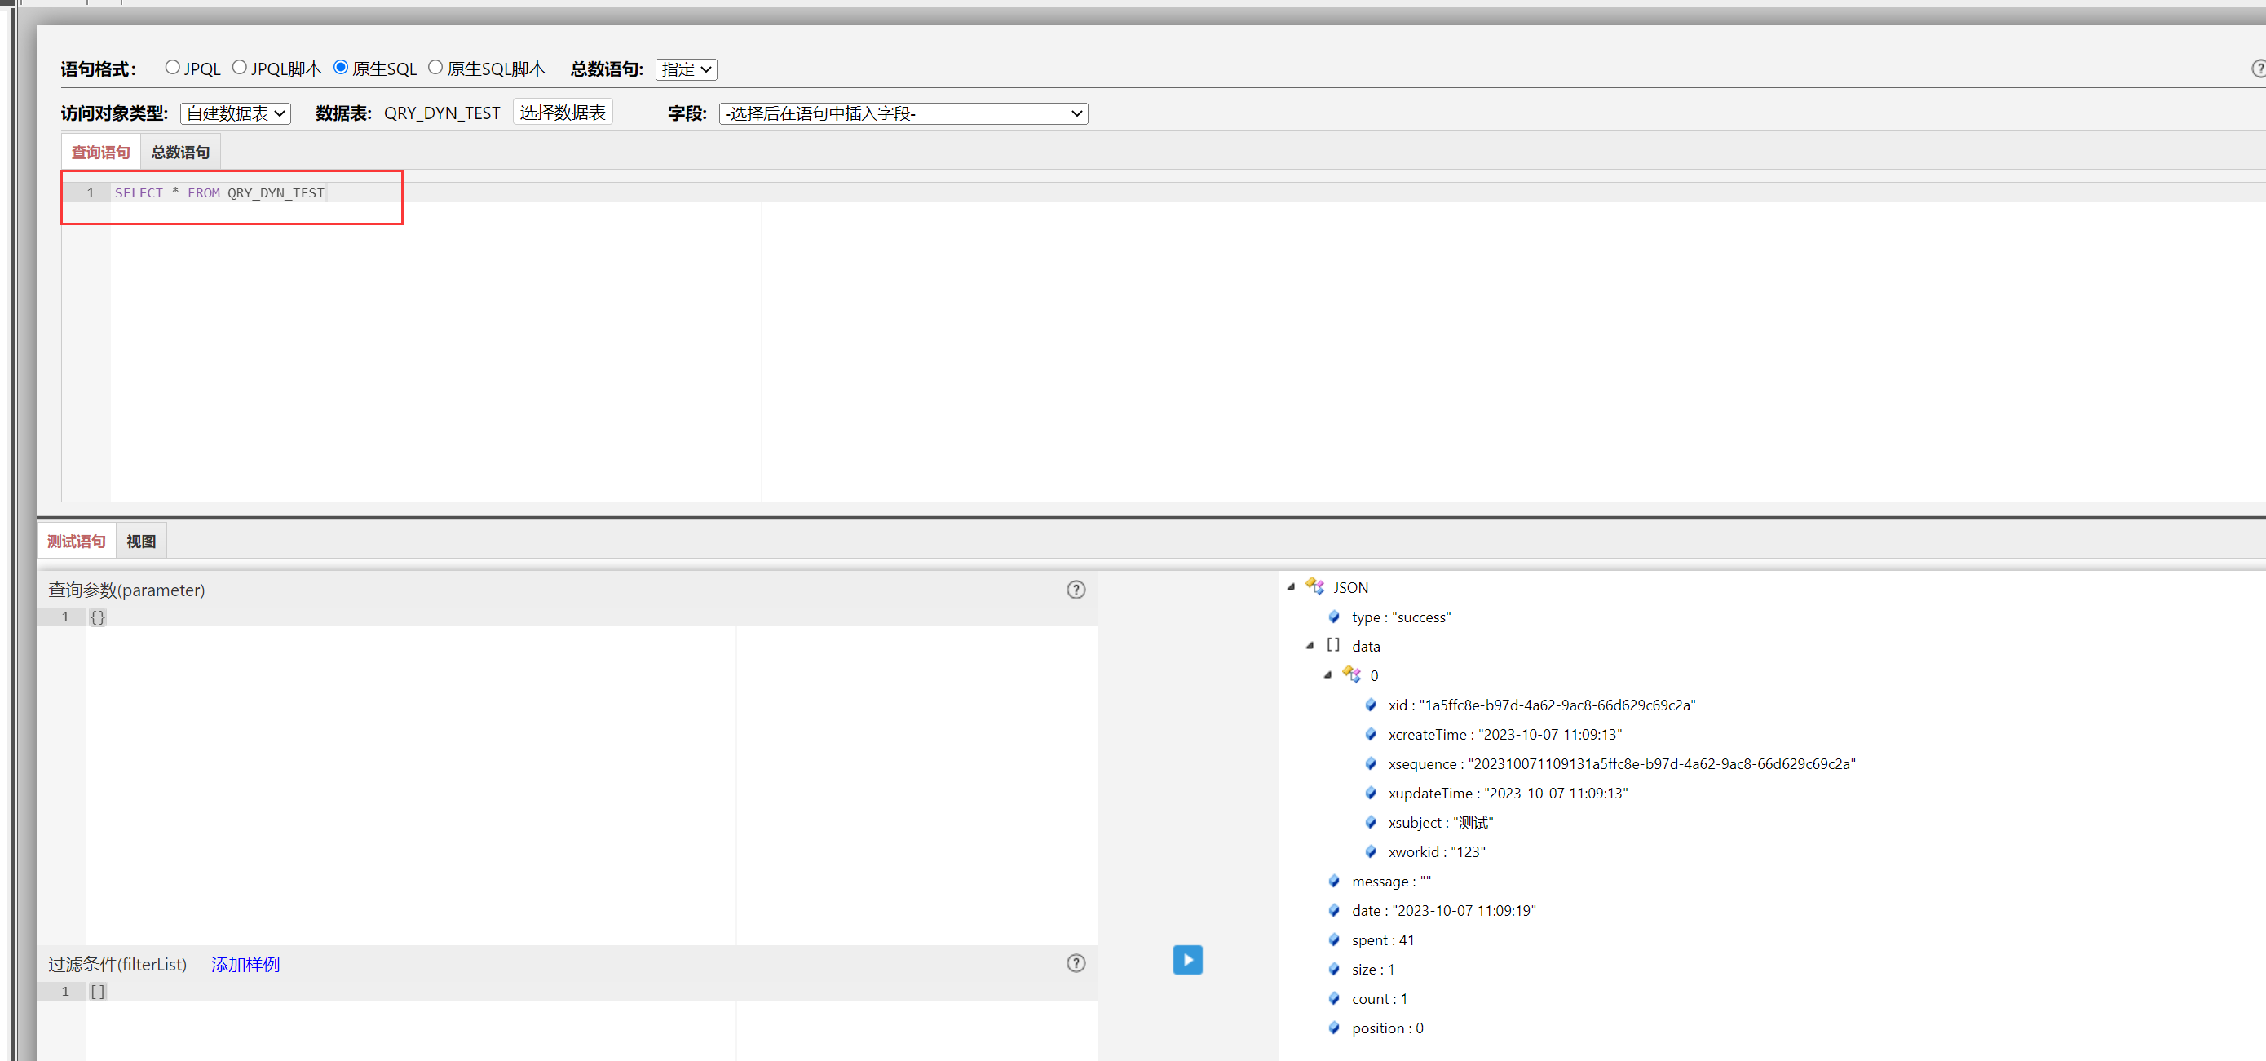Click help icon beside 查询参数(parameter)
Screen dimensions: 2266x1061
click(1075, 590)
